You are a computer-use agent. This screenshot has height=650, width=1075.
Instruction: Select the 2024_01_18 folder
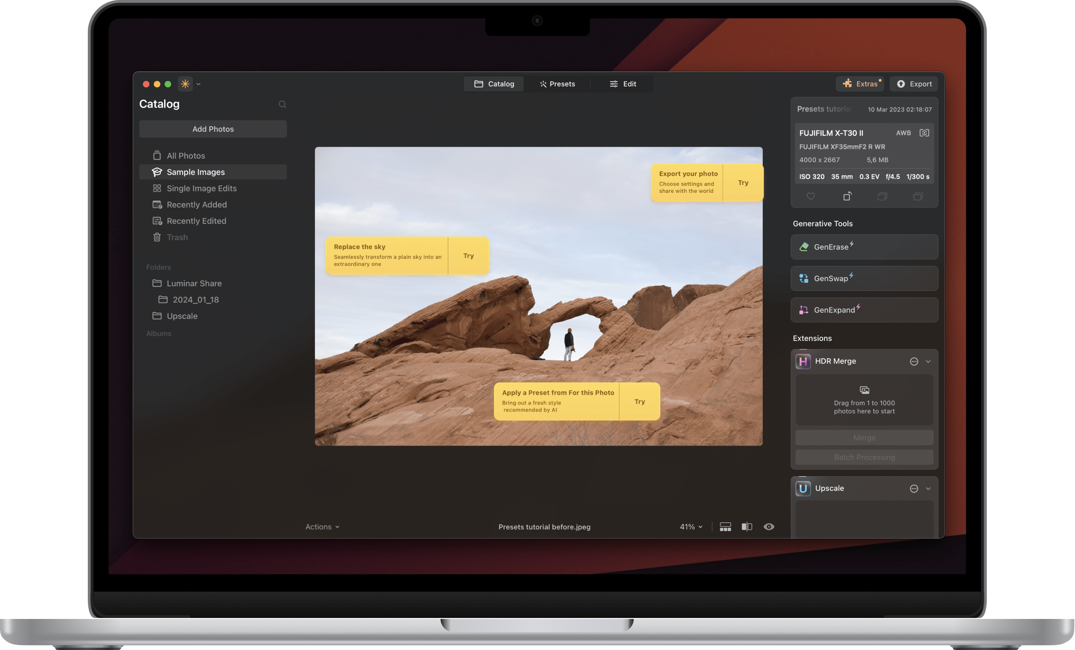point(196,299)
